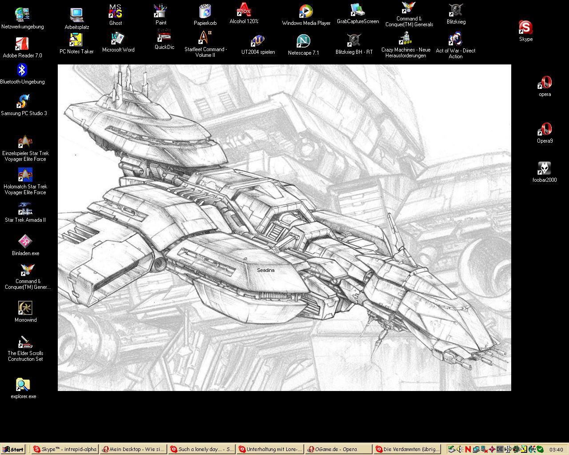Click the Seadina label on the wallpaper
This screenshot has height=455, width=569.
265,270
